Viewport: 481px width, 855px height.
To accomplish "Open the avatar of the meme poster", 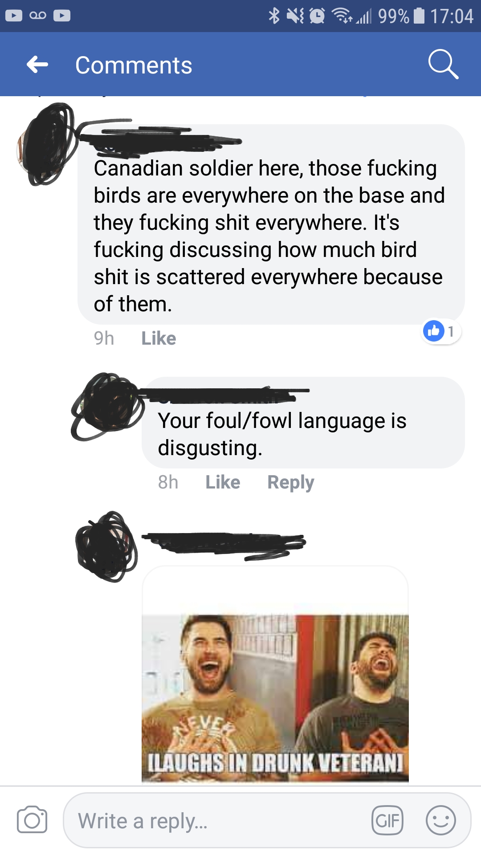I will point(107,547).
